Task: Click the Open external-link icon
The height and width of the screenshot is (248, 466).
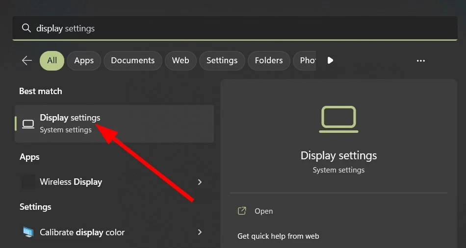Action: click(242, 211)
